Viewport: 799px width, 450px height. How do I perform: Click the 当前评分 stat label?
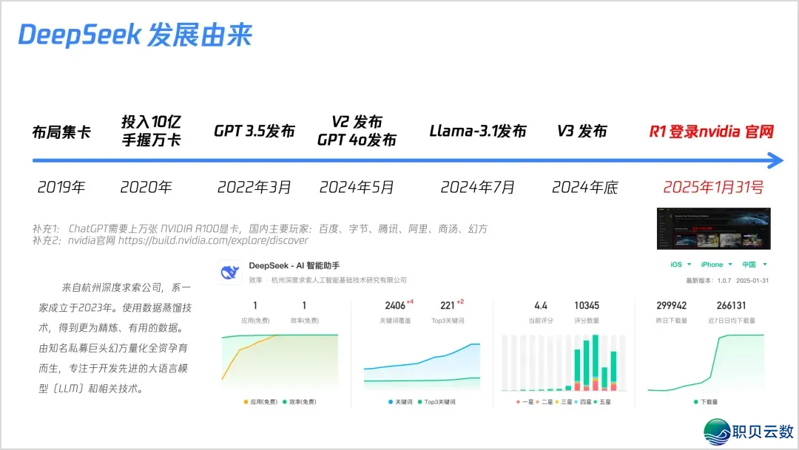click(541, 321)
